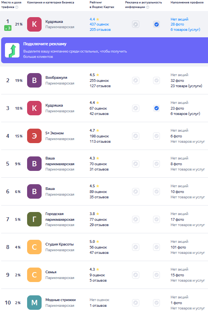Click the grey verification checkmark in the Студия Красоты row
Screen dimensions: 208x314
[x=156, y=247]
